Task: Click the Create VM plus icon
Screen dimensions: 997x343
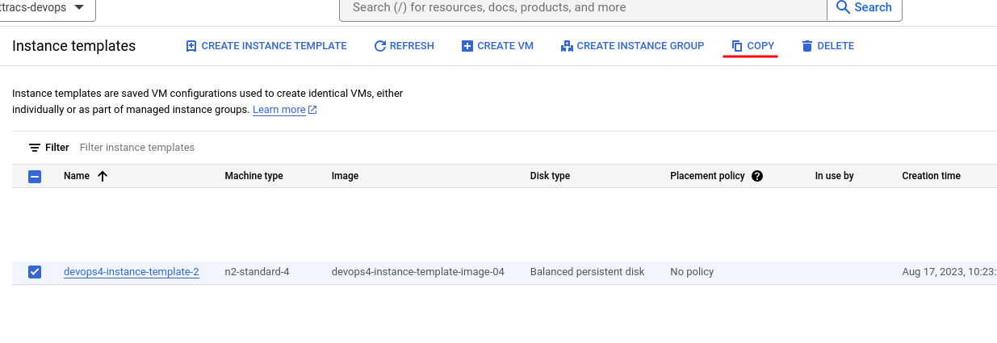Action: click(467, 46)
